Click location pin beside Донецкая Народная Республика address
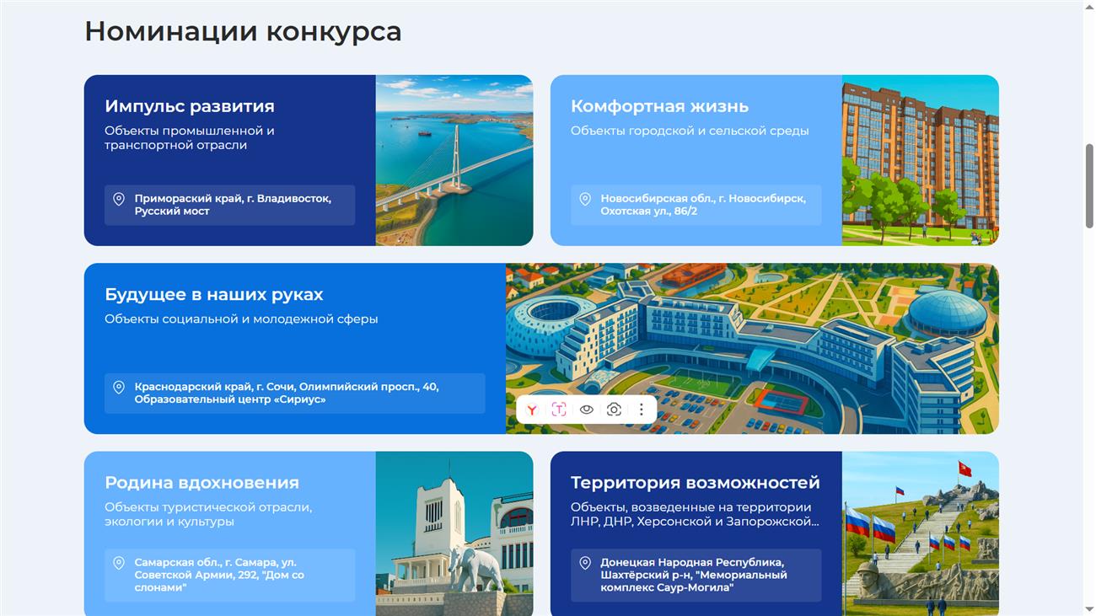Viewport: 1096px width, 616px height. tap(585, 563)
